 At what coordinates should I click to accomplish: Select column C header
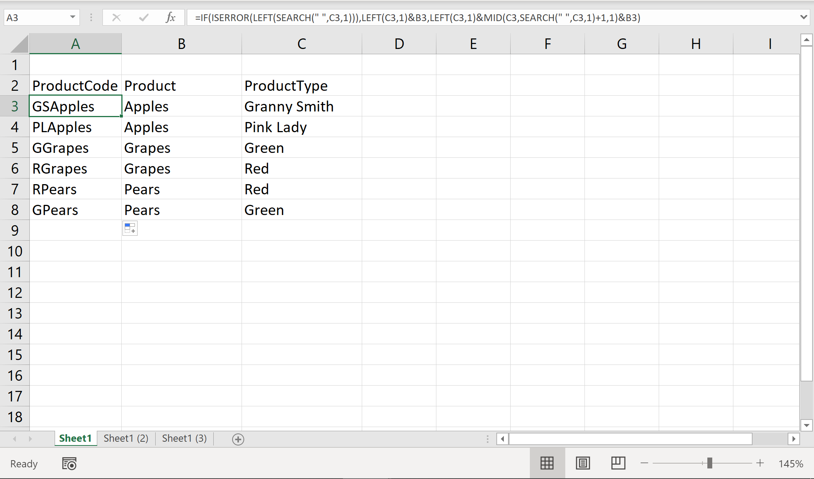(301, 44)
